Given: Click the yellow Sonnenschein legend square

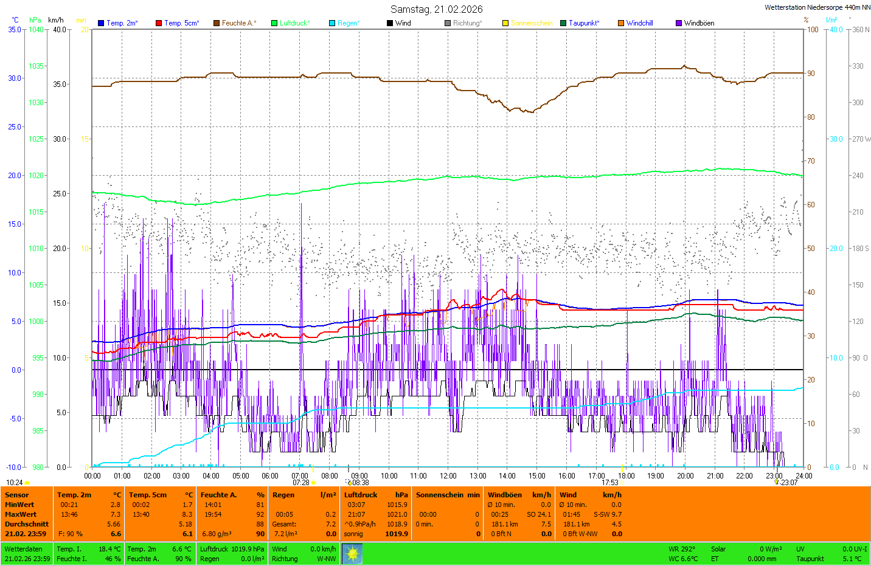Looking at the screenshot, I should 505,23.
